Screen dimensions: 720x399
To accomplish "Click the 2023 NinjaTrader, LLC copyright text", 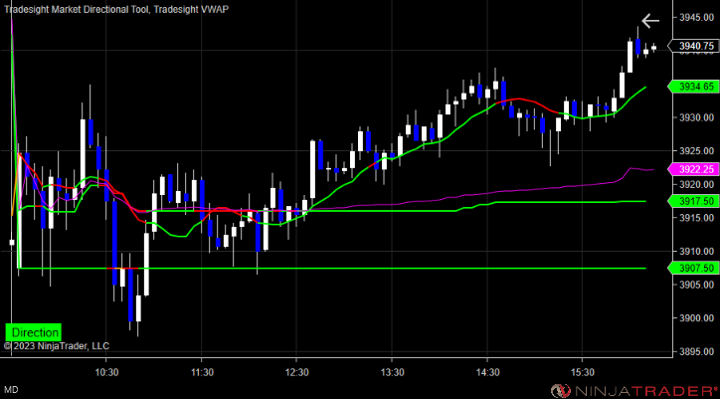I will tap(57, 345).
